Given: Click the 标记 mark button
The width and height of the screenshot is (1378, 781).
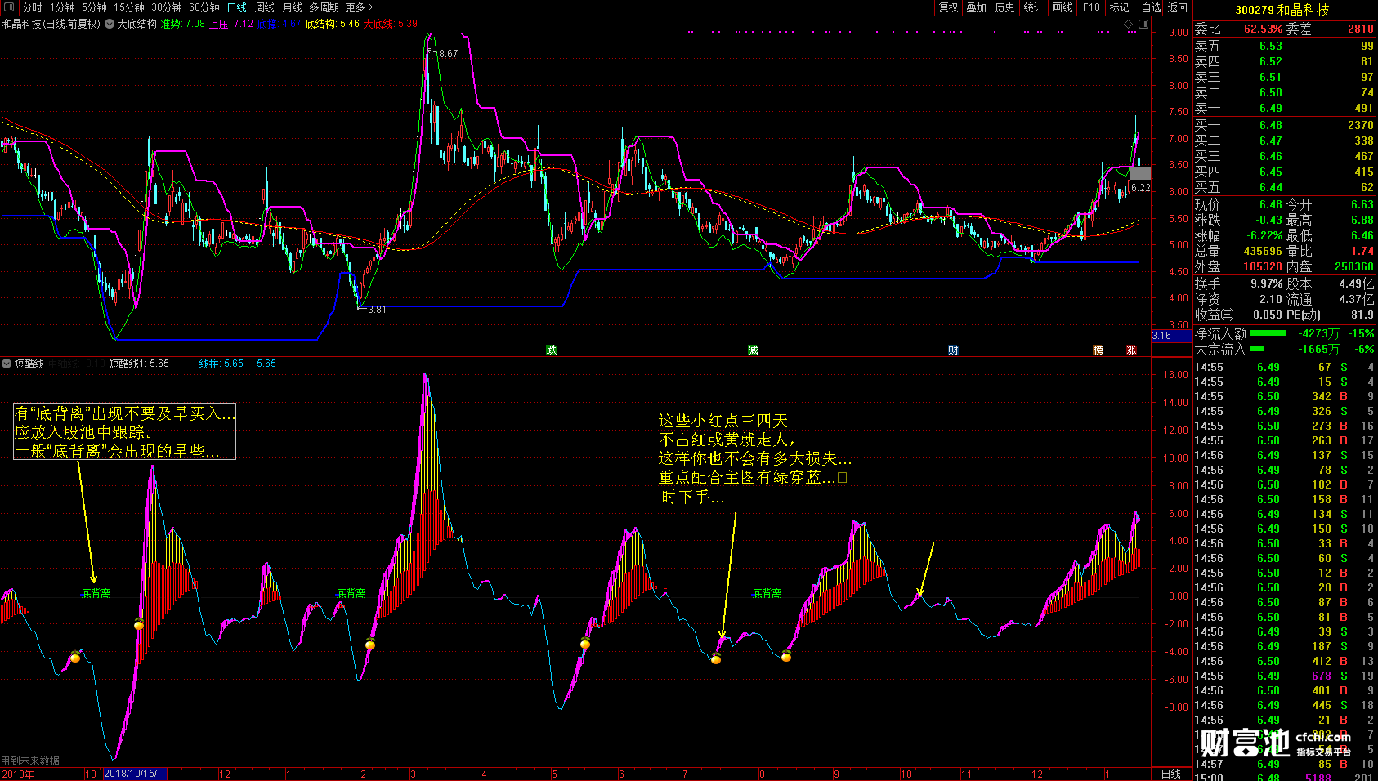Looking at the screenshot, I should point(1119,7).
